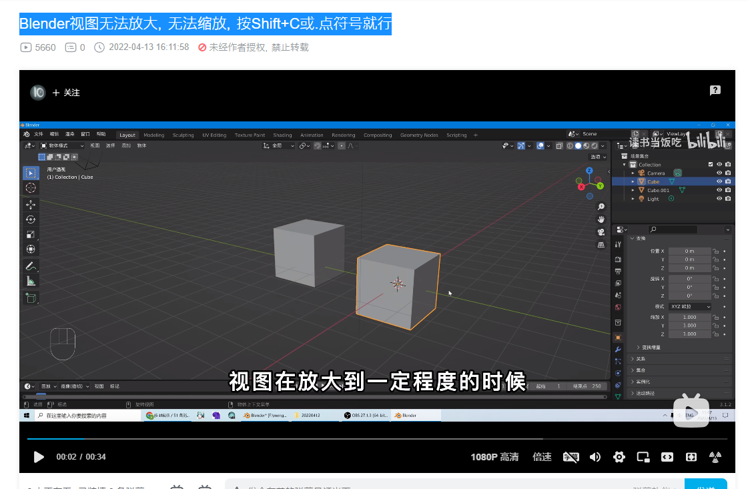The image size is (748, 489).
Task: Toggle camera view with the viewport camera icon
Action: (601, 232)
